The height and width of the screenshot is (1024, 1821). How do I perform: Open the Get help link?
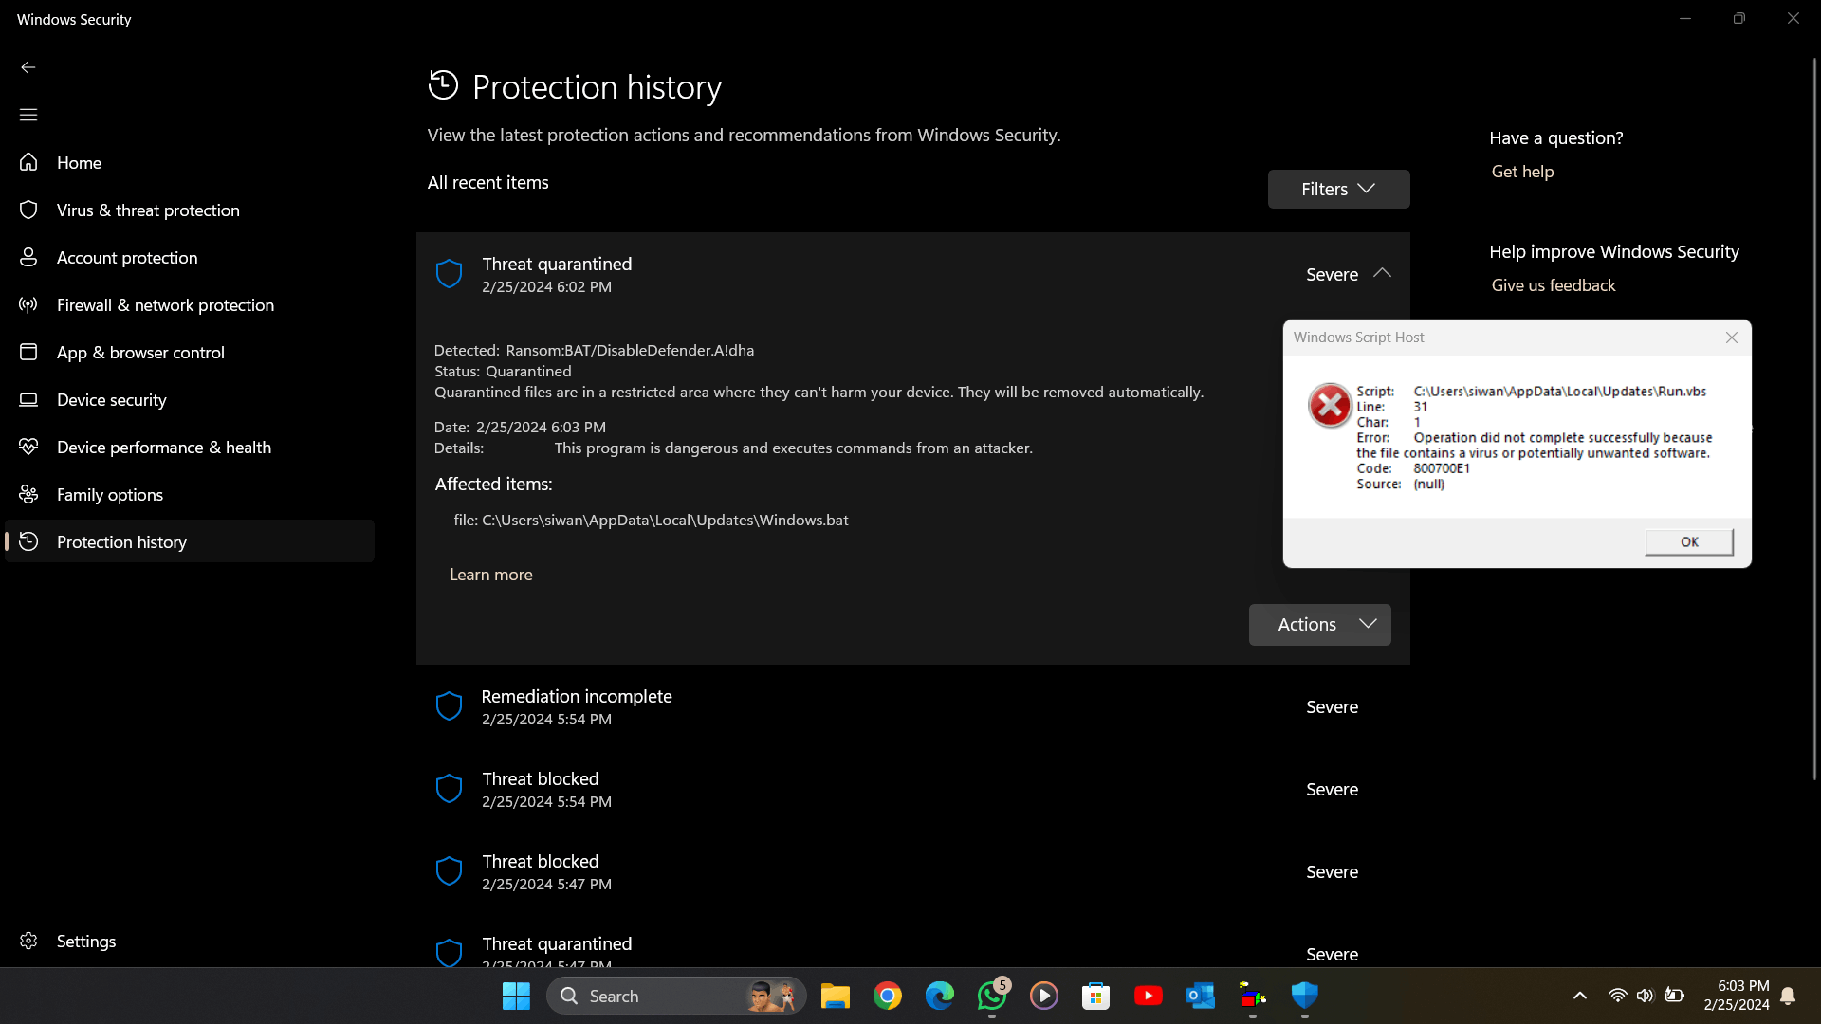(x=1522, y=172)
